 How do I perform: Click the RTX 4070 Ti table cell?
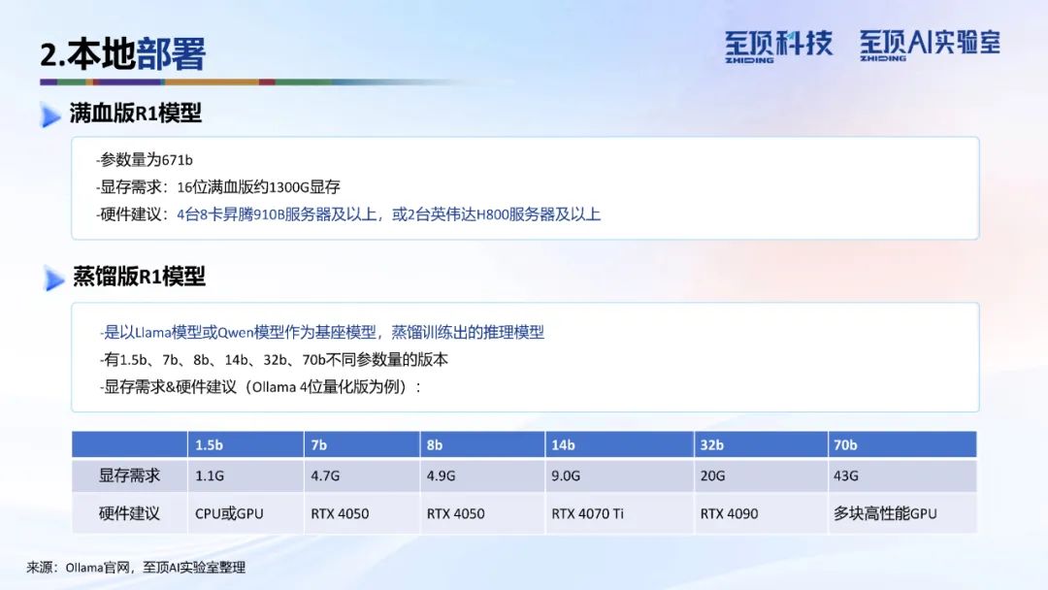click(619, 513)
